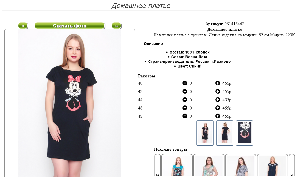Add one item of size 42

click(x=218, y=91)
